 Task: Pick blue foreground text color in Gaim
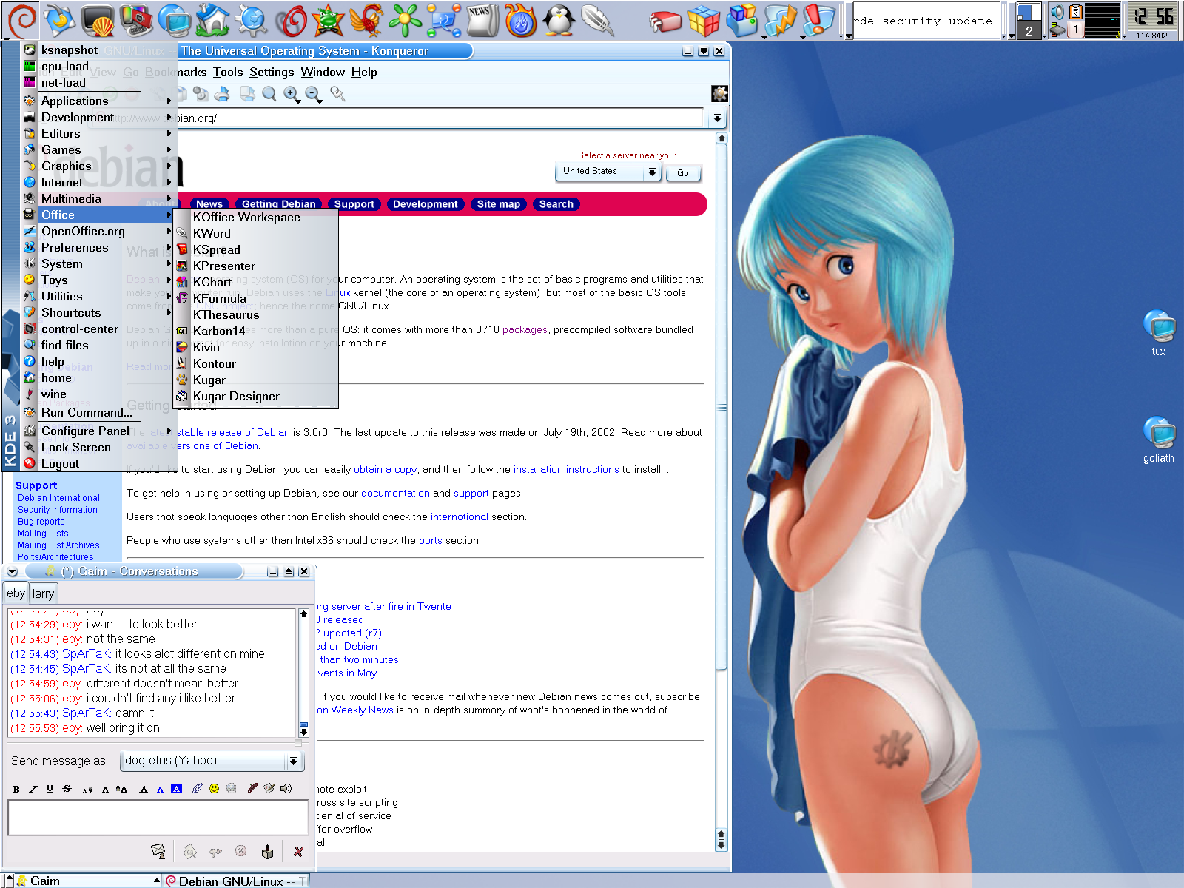[160, 789]
